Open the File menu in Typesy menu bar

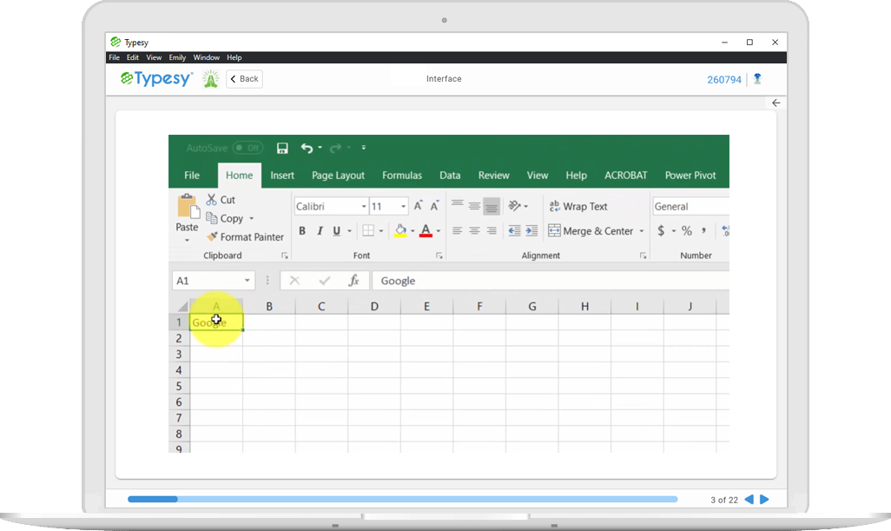115,57
